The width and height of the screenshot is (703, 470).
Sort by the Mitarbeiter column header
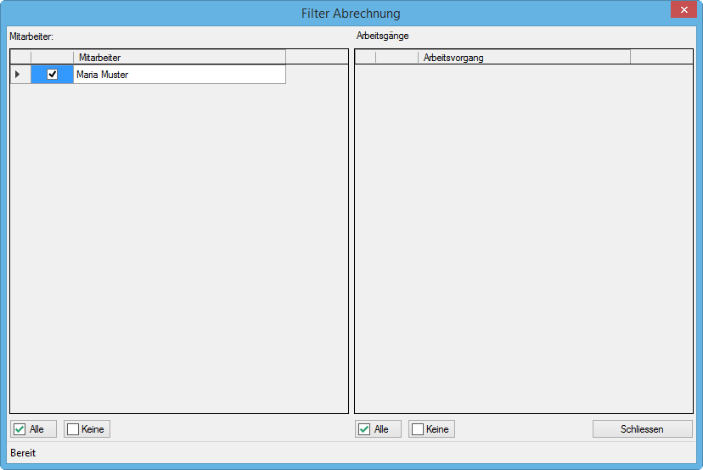pos(178,57)
